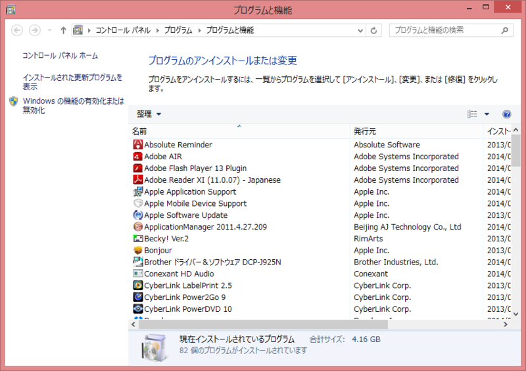Image resolution: width=526 pixels, height=371 pixels.
Task: Click the horizontal scrollbar left arrow
Action: click(133, 324)
